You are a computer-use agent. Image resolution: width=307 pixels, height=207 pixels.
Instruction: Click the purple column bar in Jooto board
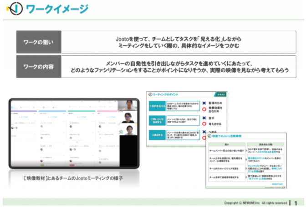pyautogui.click(x=24, y=111)
